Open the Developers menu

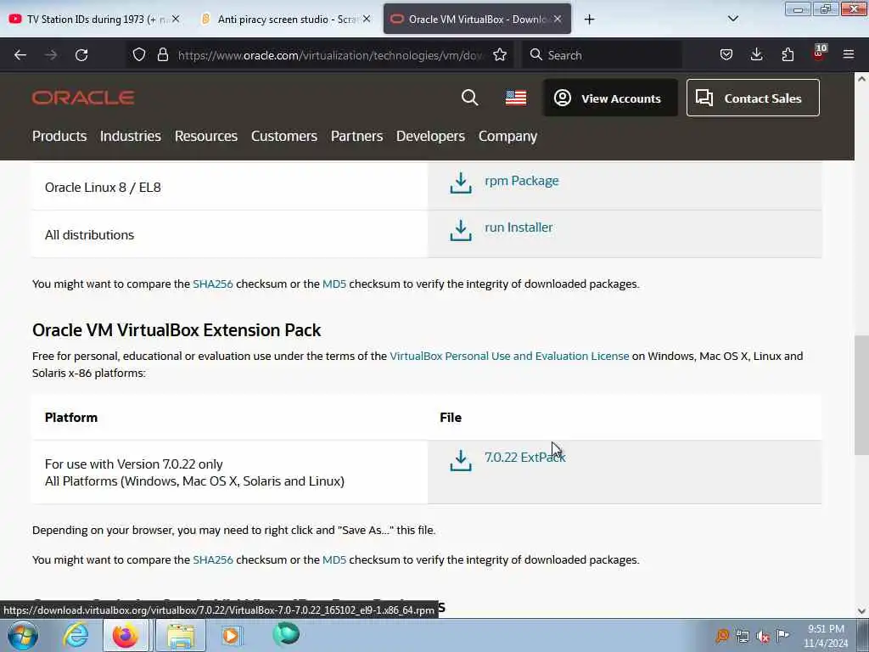[x=430, y=136]
